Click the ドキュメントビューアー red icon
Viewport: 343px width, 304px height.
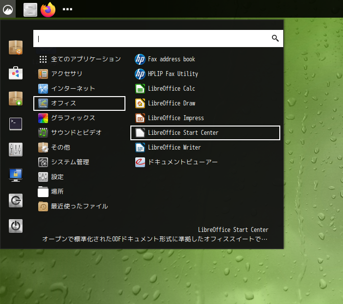pos(140,162)
